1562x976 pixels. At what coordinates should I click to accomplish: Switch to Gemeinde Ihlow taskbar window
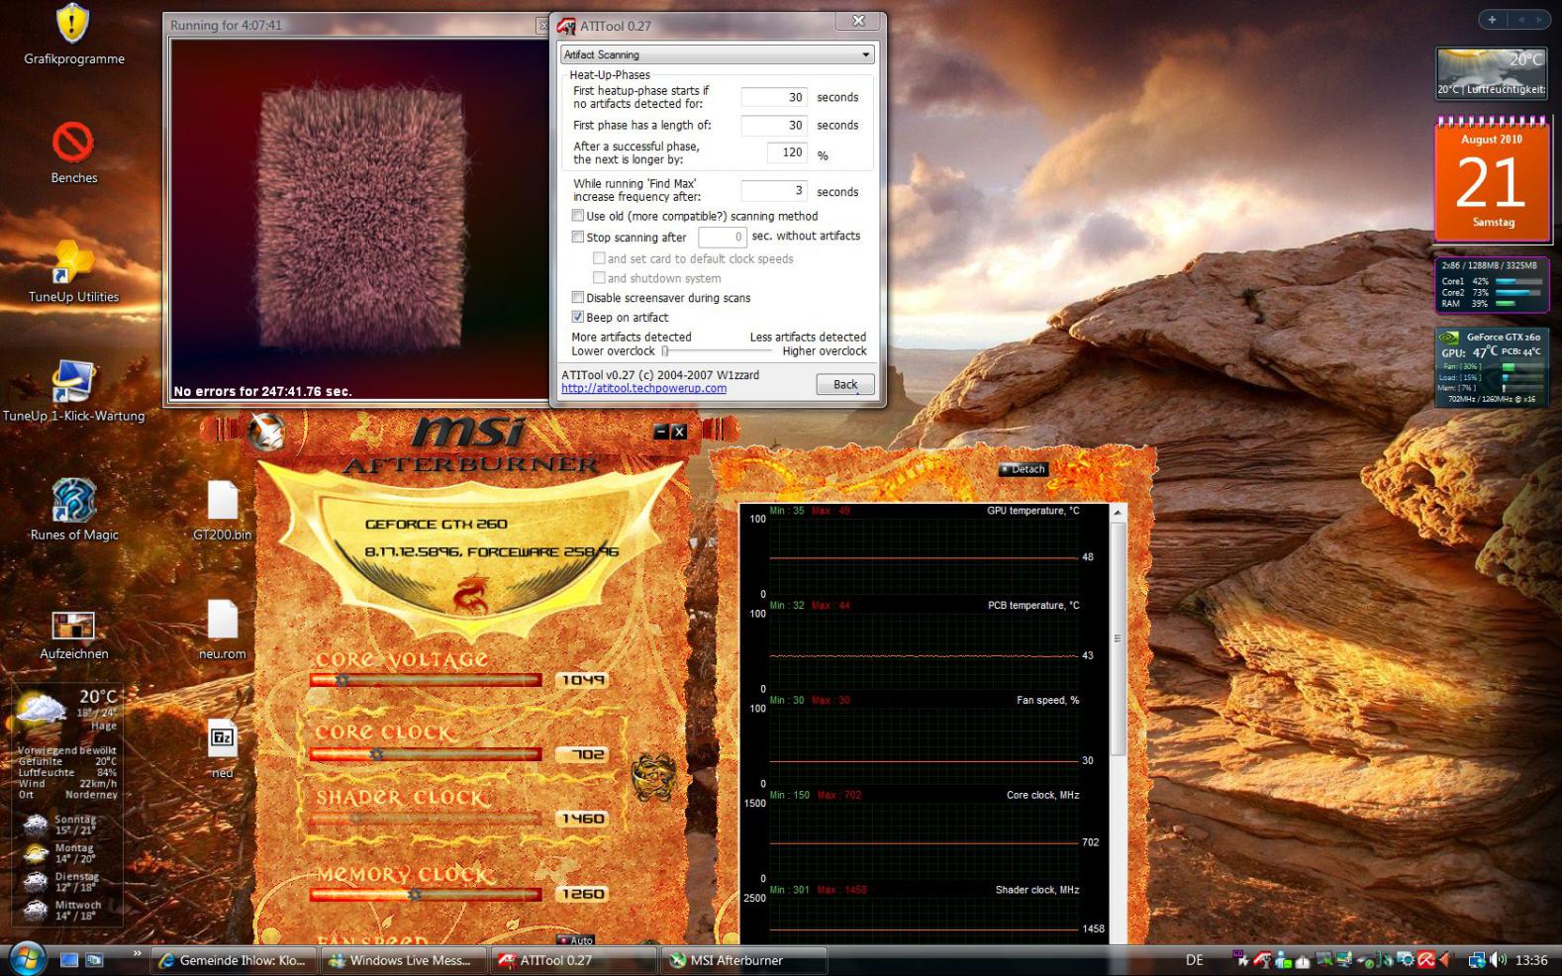(x=235, y=960)
